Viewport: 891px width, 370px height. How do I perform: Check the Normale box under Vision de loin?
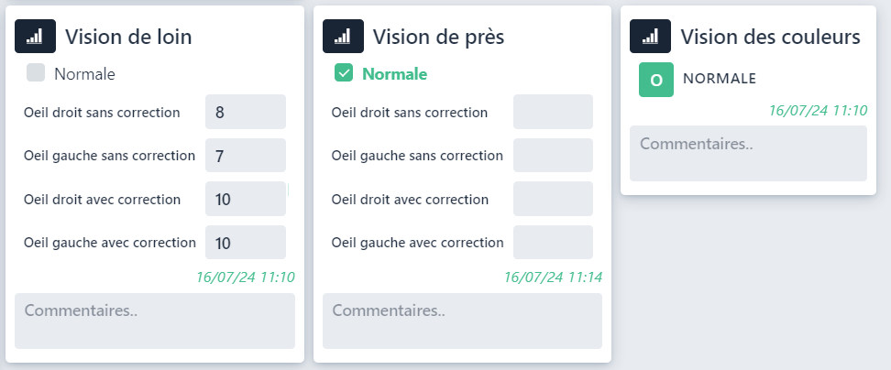(36, 73)
